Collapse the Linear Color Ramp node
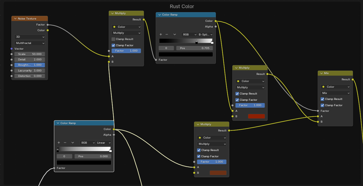 coord(58,123)
